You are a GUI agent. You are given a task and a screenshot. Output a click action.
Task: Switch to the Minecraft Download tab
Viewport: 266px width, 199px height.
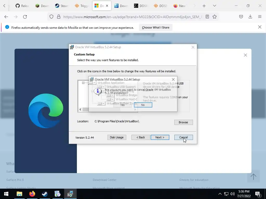point(42,6)
